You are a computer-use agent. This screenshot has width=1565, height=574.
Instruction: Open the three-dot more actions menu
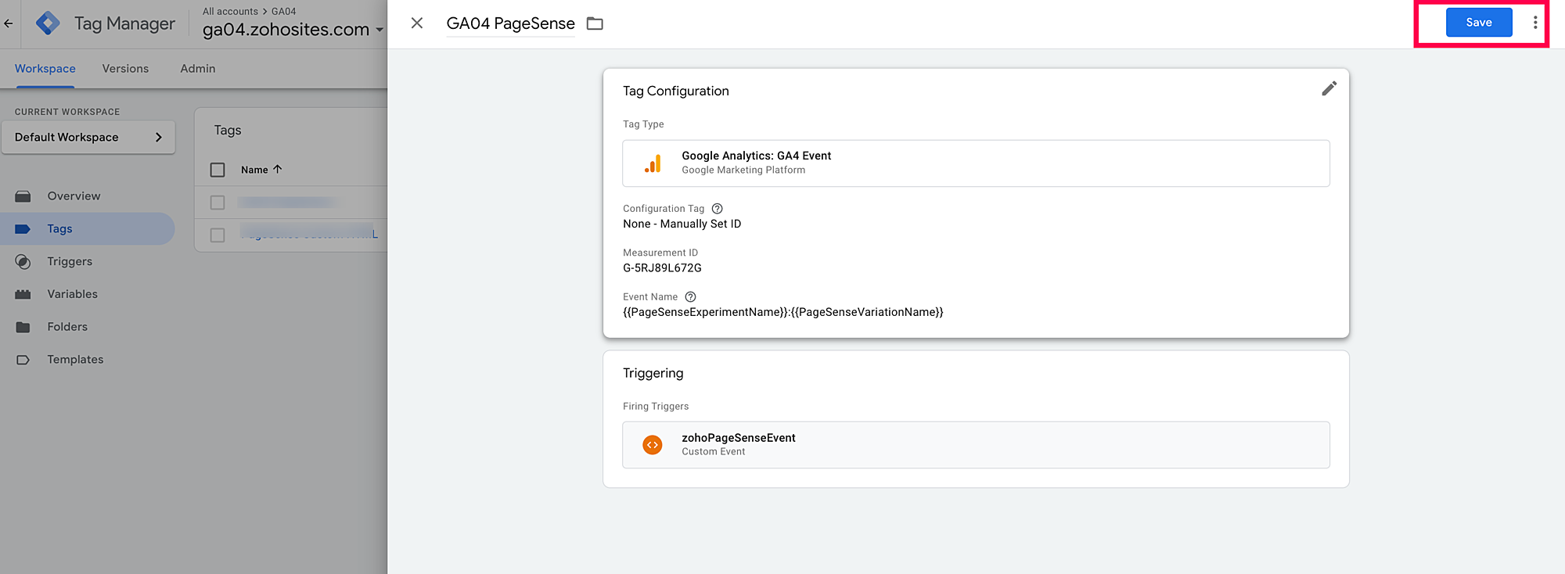click(1534, 23)
